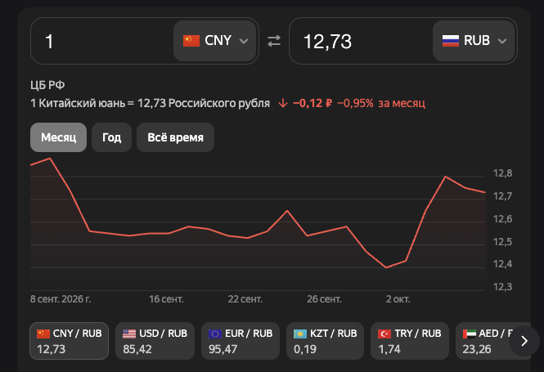
Task: Click the −0,95% monthly change text
Action: 355,103
